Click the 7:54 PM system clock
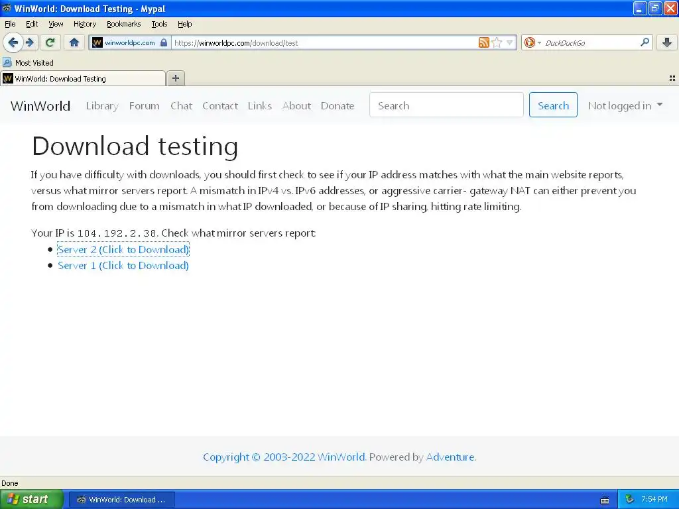 [654, 500]
